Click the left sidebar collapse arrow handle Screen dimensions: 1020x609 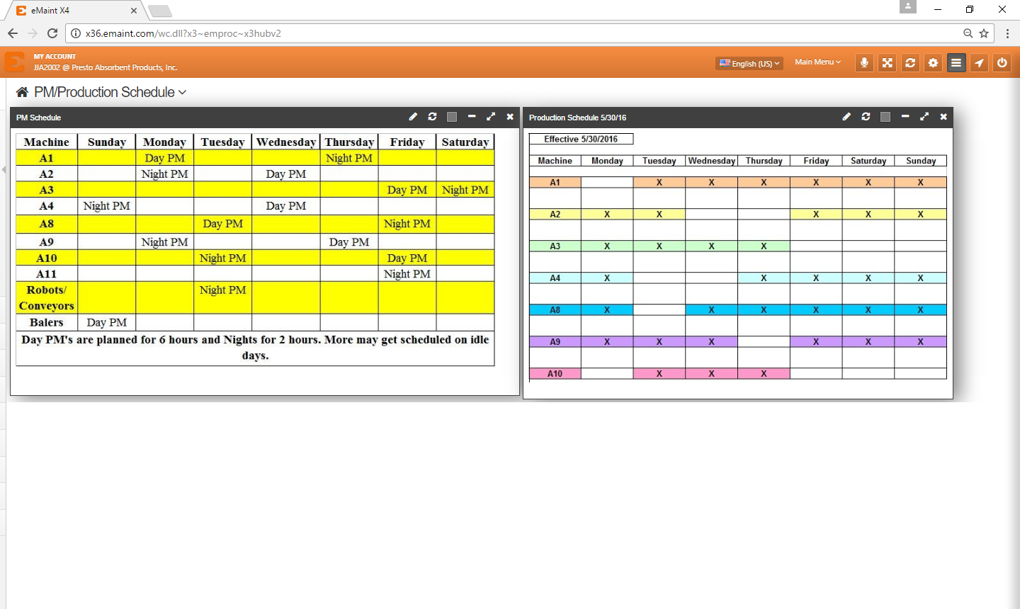4,170
